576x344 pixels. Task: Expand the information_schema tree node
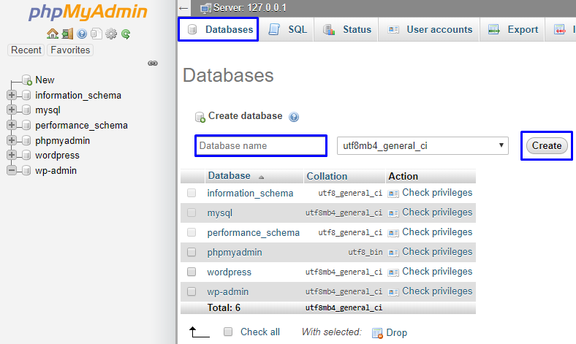click(12, 95)
